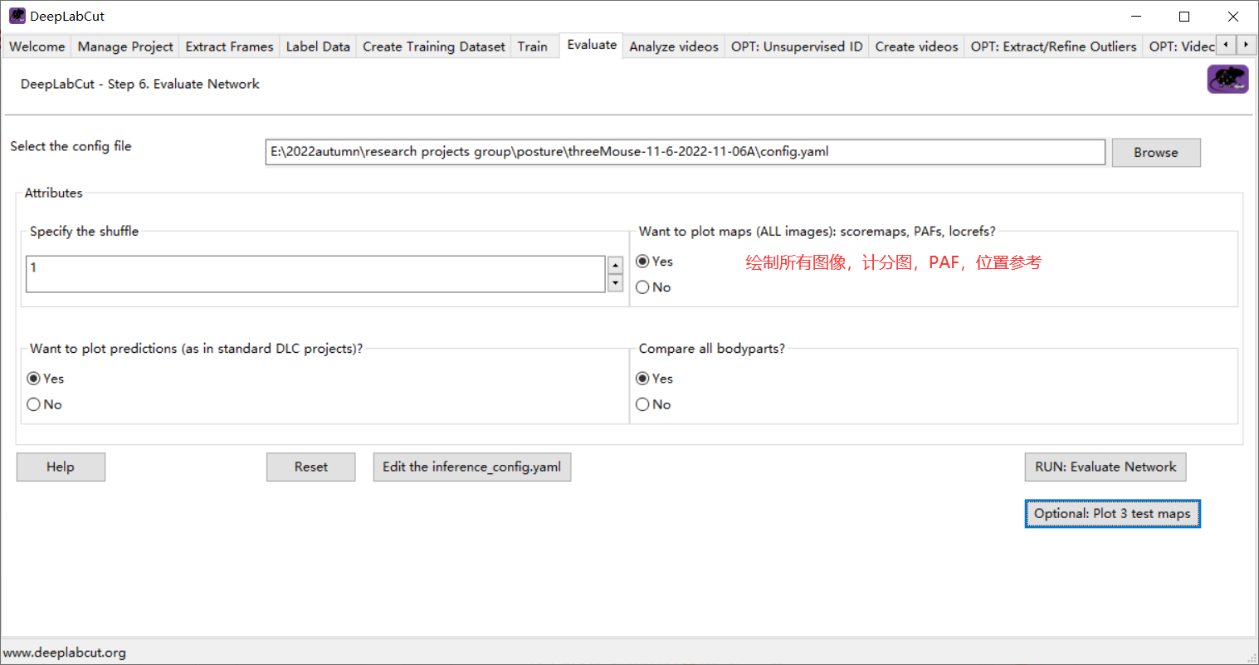Decrease the shuffle value with the down arrow
Screen dimensions: 1259x665
pyautogui.click(x=615, y=283)
